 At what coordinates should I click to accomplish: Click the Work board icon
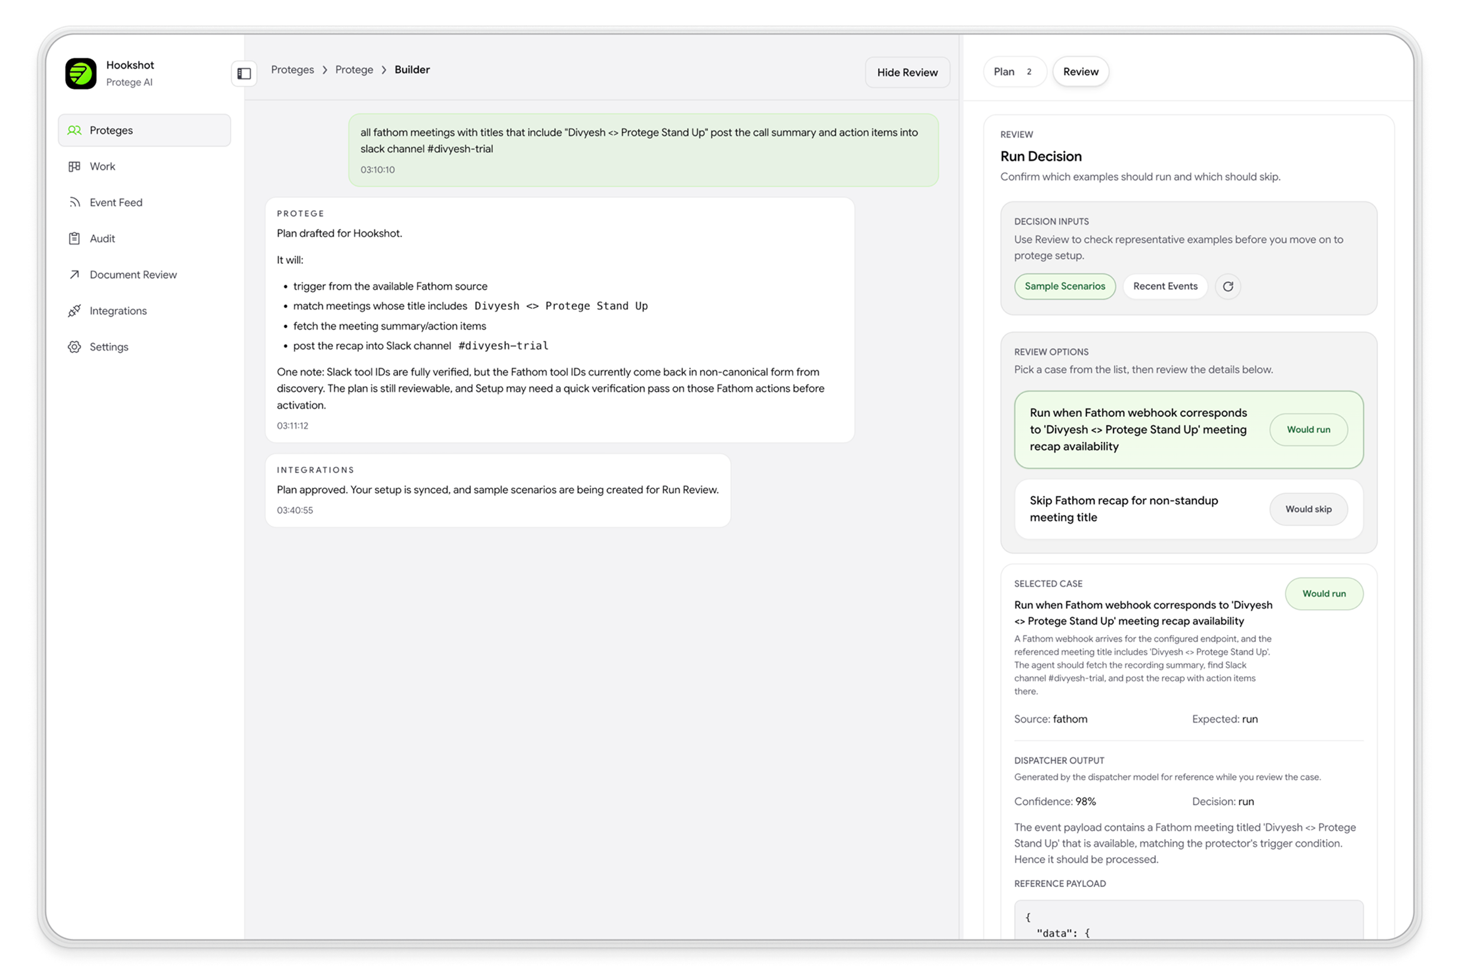(x=74, y=166)
